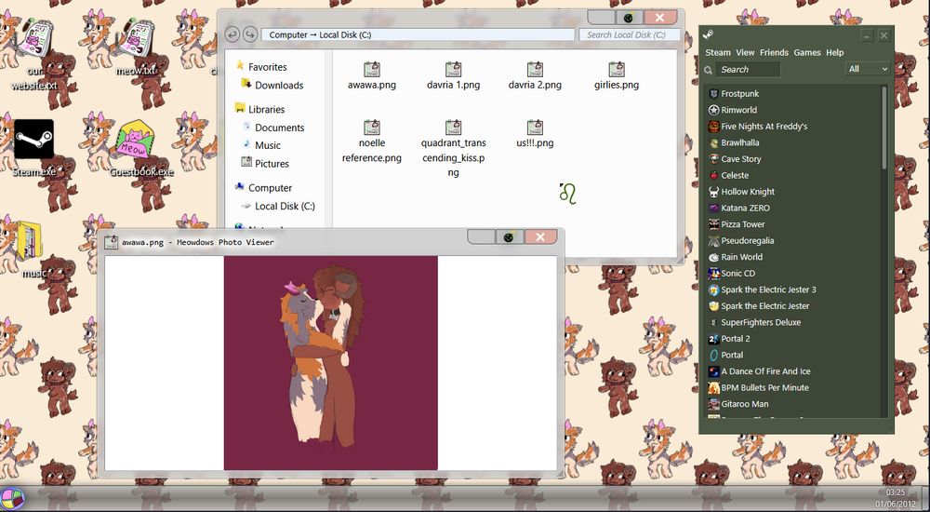Select Rain World in the Steam list
Screen dimensions: 930x512
coord(741,257)
